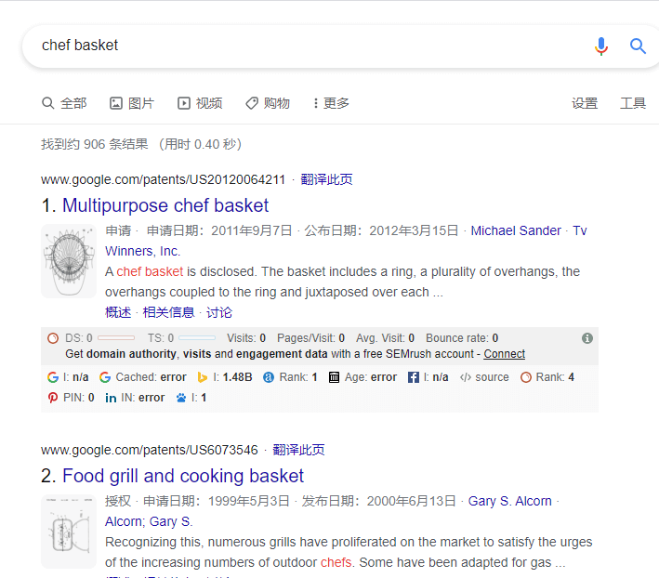Click the SEMrush Connect link
This screenshot has height=578, width=659.
[x=504, y=354]
